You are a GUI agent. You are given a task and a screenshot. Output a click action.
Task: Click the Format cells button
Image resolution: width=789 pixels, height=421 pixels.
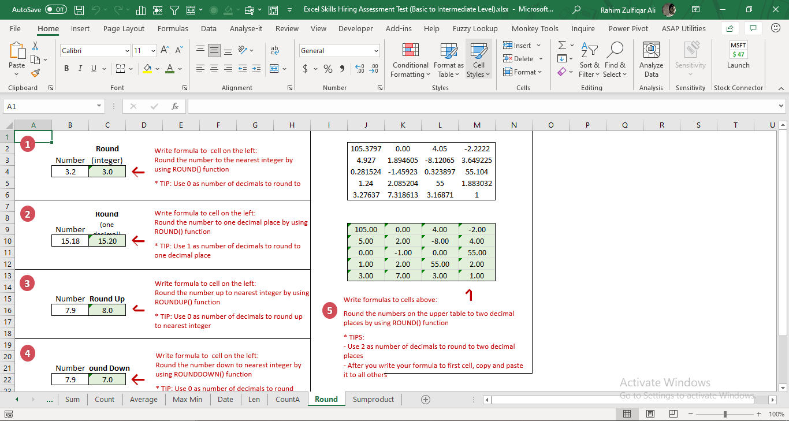click(x=523, y=72)
